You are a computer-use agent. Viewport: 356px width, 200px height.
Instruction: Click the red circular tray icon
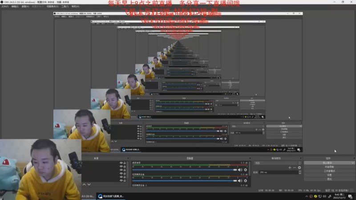pos(311,196)
